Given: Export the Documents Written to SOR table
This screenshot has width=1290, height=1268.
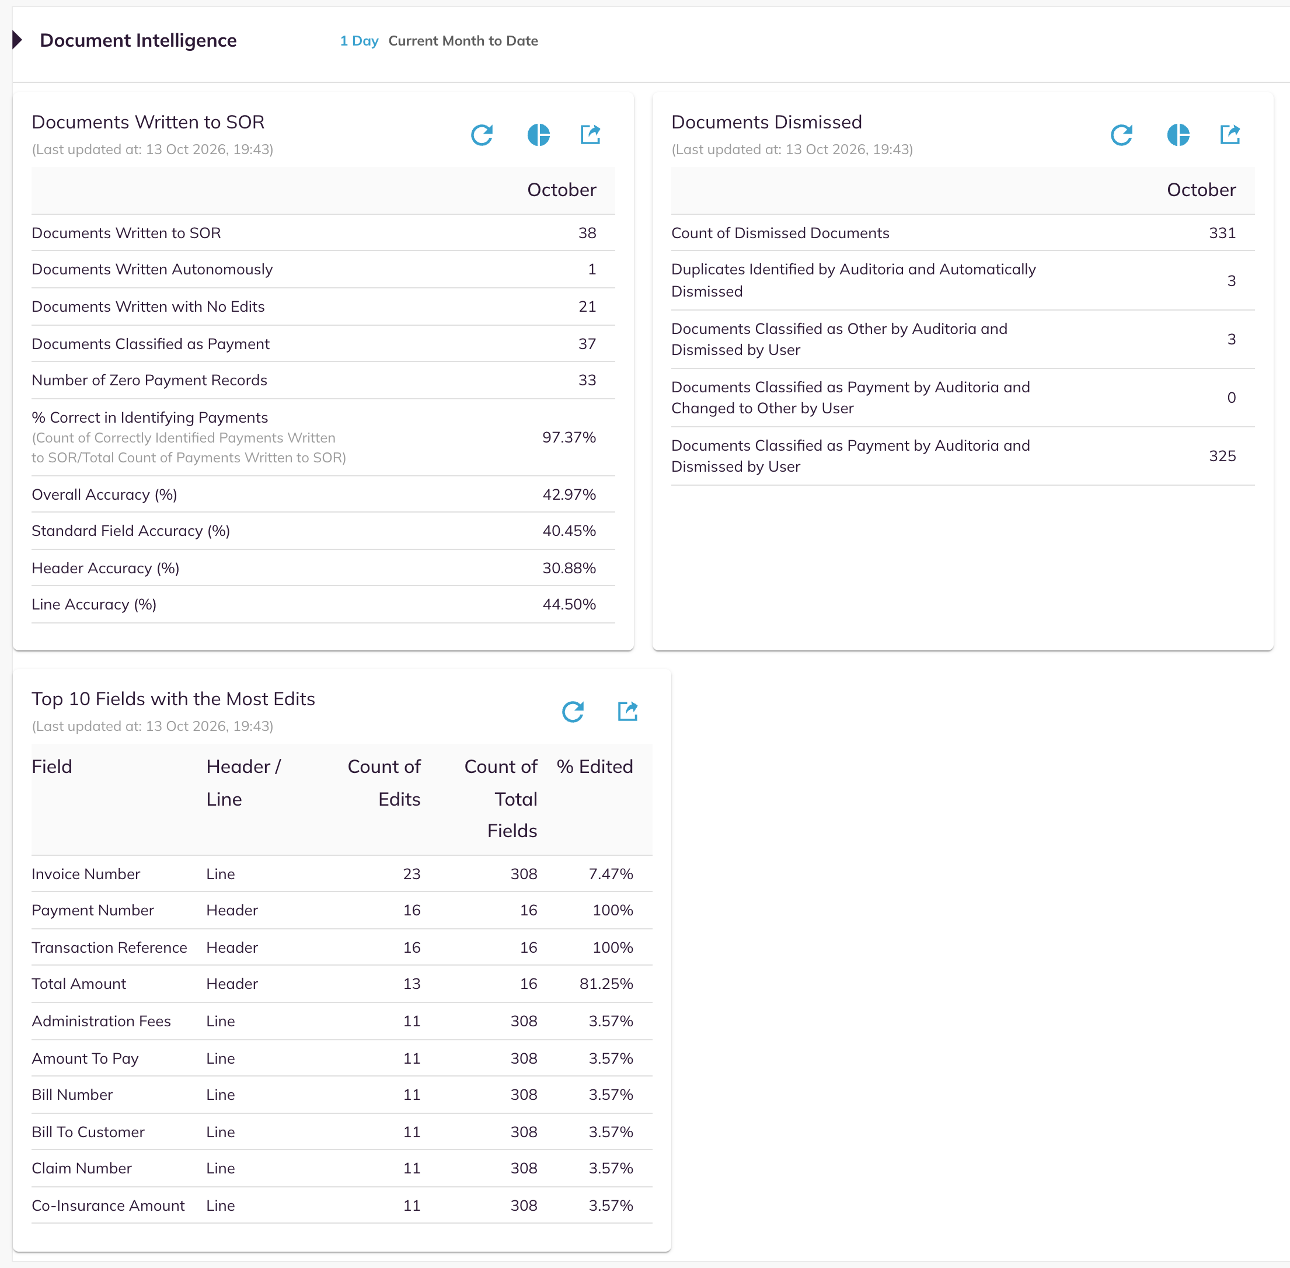Looking at the screenshot, I should click(590, 134).
